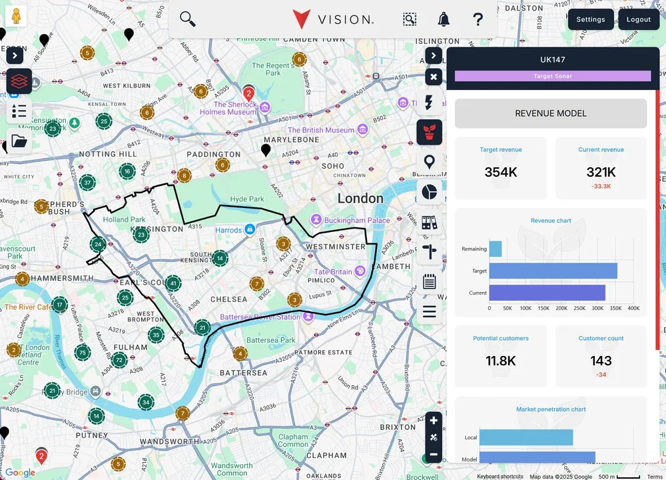
Task: Zoom in using the plus control
Action: [434, 421]
